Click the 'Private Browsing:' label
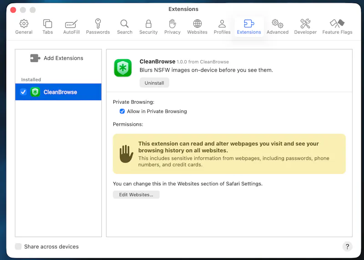364x260 pixels. pyautogui.click(x=133, y=102)
